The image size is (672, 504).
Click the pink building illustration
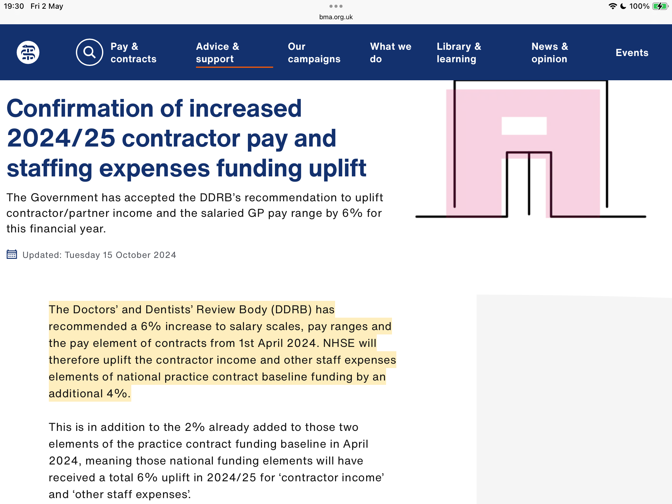pyautogui.click(x=531, y=149)
